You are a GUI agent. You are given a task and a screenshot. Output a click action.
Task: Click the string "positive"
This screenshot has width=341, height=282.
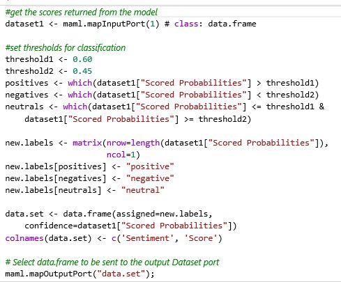pyautogui.click(x=150, y=166)
